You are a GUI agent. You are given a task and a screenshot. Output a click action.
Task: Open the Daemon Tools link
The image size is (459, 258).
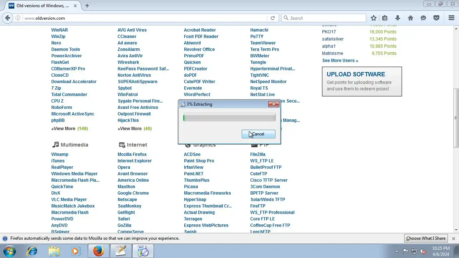[66, 49]
